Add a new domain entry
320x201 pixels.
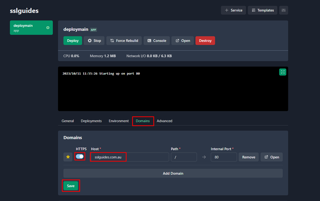(x=173, y=173)
